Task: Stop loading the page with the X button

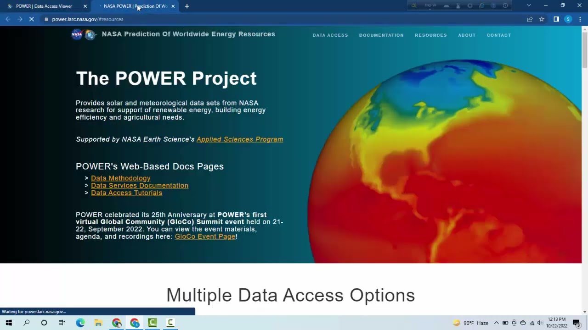Action: tap(32, 19)
